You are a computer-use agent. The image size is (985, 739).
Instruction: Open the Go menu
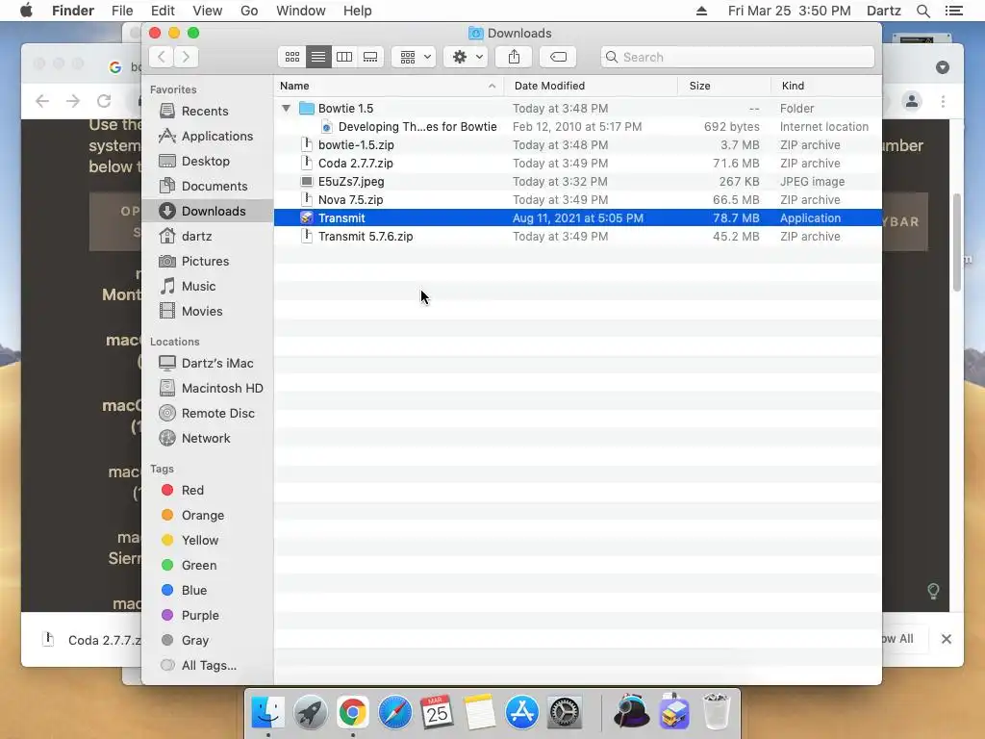click(x=249, y=11)
